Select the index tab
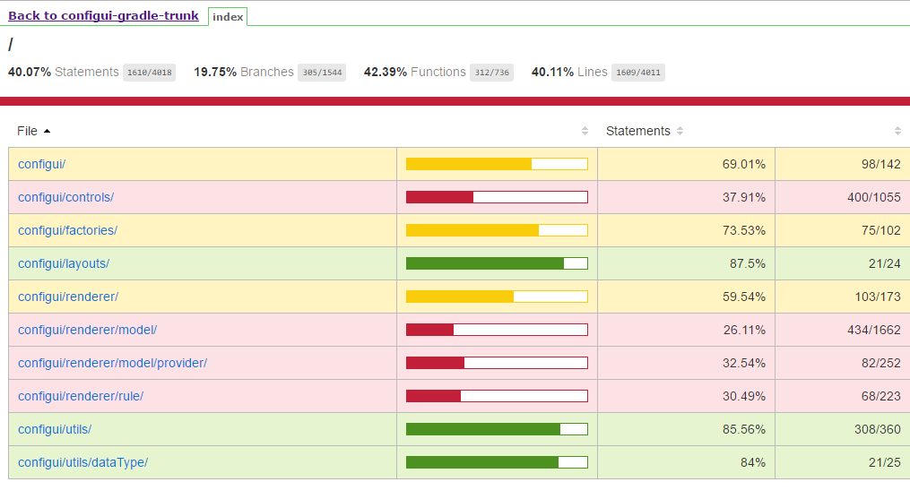 point(228,17)
